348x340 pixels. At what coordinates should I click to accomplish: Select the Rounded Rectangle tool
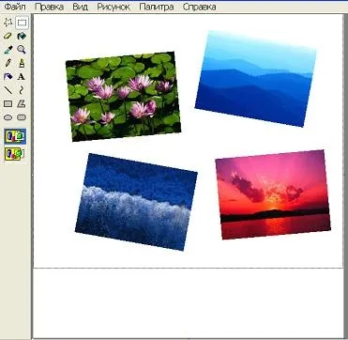pyautogui.click(x=22, y=117)
